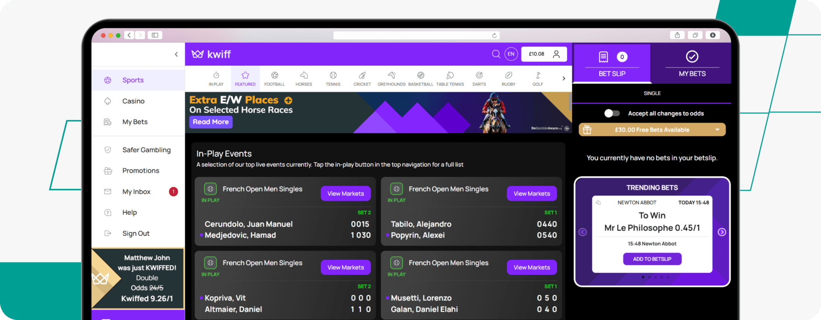
Task: Click Add To Betslip for Mr Le Philosophe
Action: (x=652, y=259)
